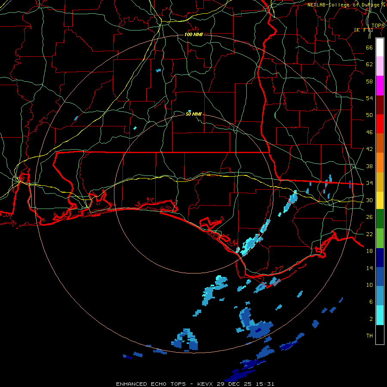Viewport: 387px width, 387px height.
Task: Click the "29 DEC 25" date in caption
Action: 234,384
